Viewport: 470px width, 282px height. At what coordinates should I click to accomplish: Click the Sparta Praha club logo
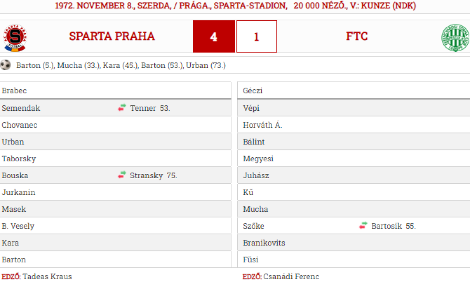[x=15, y=38]
